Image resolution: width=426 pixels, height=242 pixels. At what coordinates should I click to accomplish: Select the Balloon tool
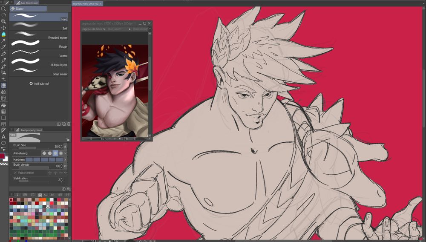point(3,143)
